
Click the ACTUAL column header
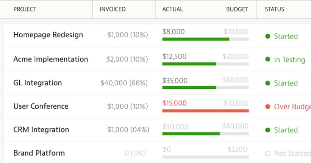pyautogui.click(x=172, y=9)
